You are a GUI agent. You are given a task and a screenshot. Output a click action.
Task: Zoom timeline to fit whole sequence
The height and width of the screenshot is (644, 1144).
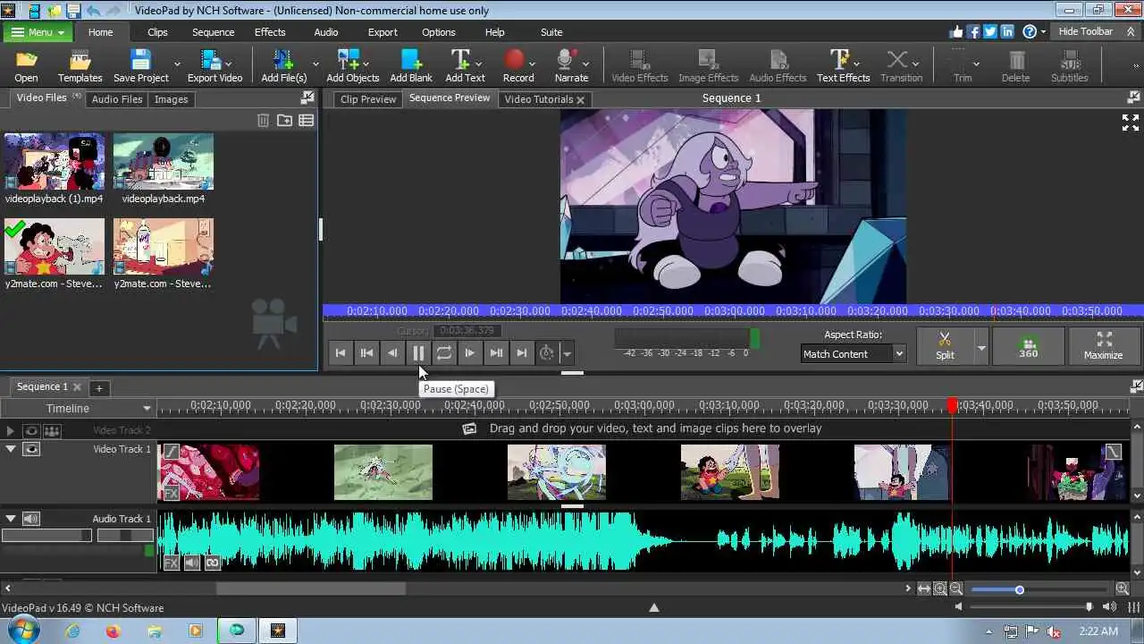pyautogui.click(x=924, y=589)
